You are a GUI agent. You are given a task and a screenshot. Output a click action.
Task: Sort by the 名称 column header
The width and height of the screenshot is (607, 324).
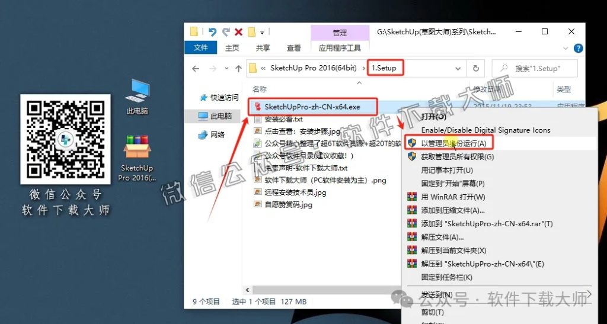point(260,89)
